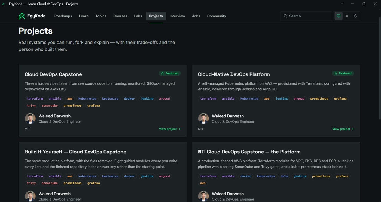Image resolution: width=381 pixels, height=202 pixels.
Task: Select the terraform tag on Cloud-Native DevOps Platform card
Action: point(208,99)
